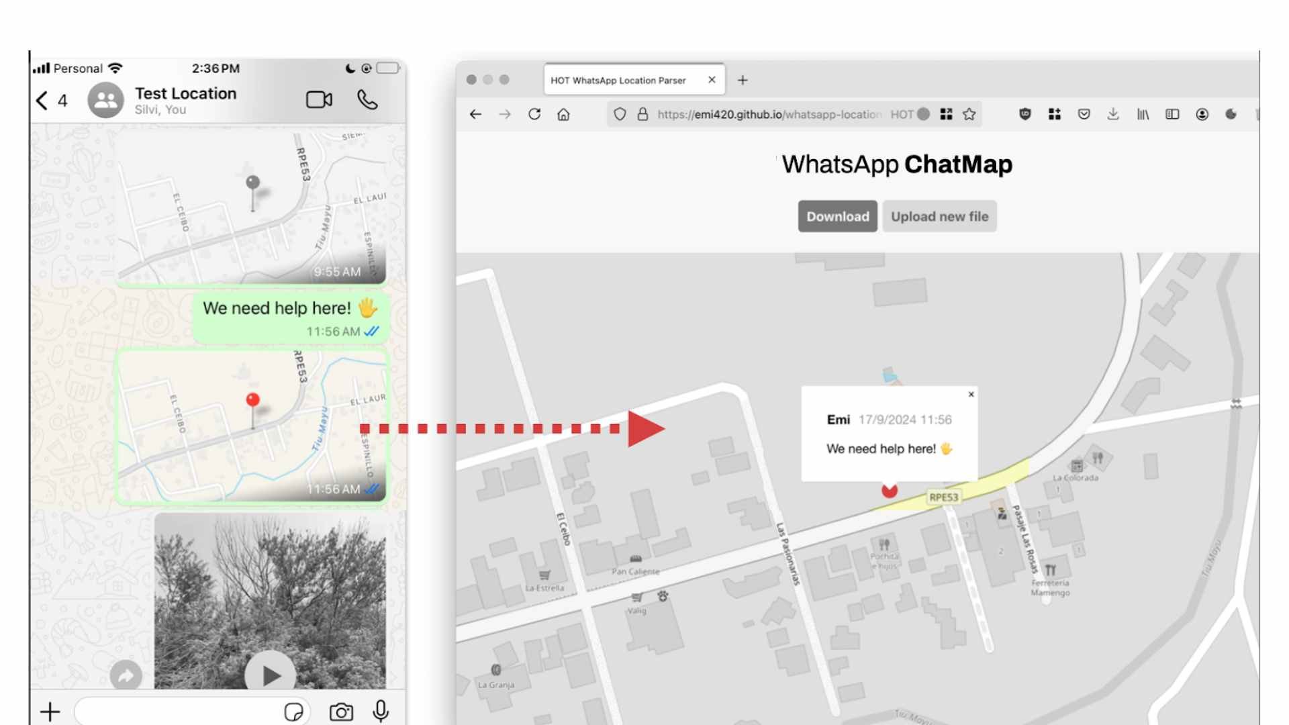
Task: Record a voice message with the microphone
Action: tap(380, 712)
